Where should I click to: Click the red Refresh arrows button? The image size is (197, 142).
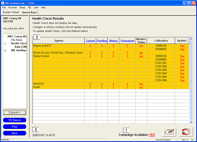coord(186,132)
